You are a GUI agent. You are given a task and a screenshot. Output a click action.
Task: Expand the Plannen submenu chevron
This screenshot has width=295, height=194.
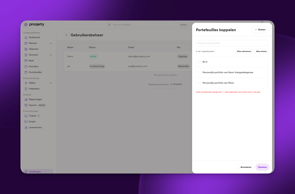click(x=51, y=43)
